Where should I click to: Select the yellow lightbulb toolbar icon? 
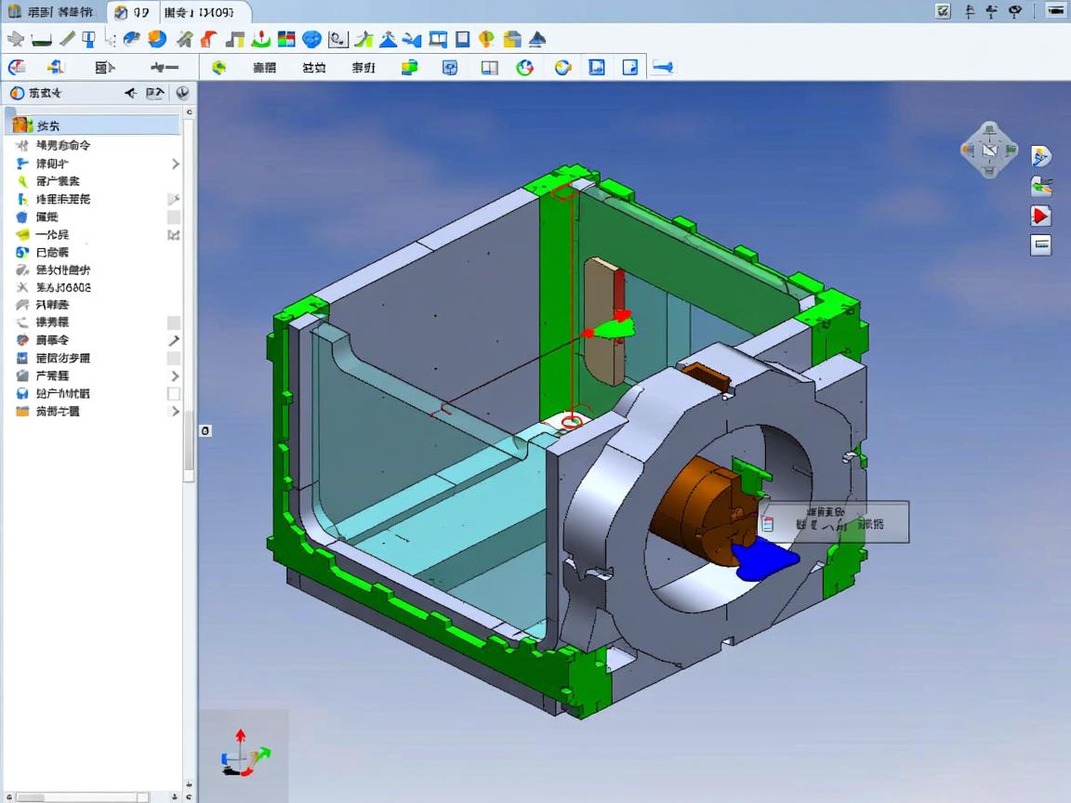(x=486, y=39)
